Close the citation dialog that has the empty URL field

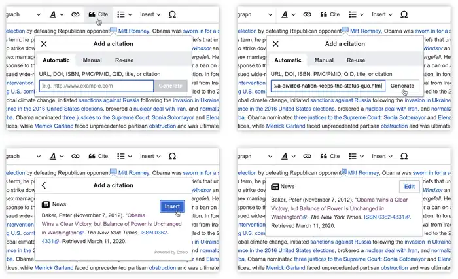[44, 44]
